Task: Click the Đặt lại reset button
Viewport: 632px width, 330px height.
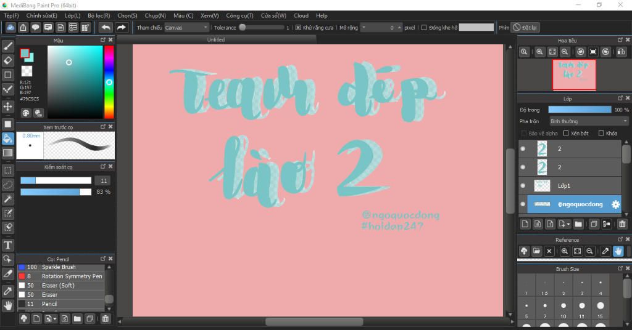Action: [525, 28]
